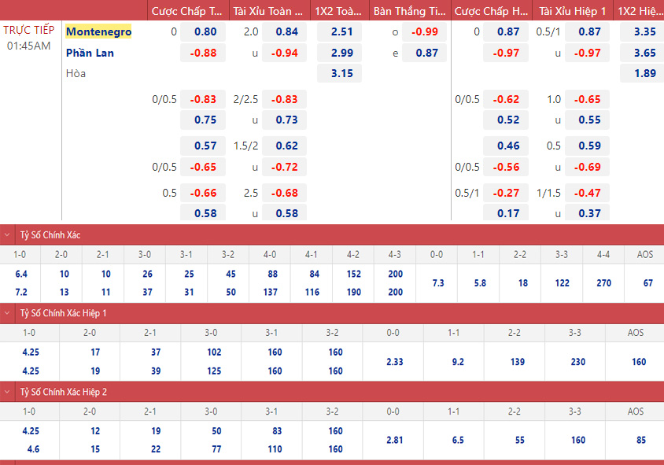This screenshot has height=465, width=664.
Task: Open the Phần Lan team link
Action: [x=90, y=53]
